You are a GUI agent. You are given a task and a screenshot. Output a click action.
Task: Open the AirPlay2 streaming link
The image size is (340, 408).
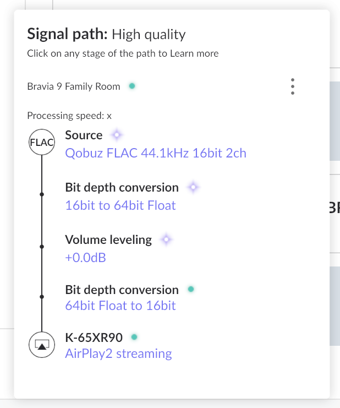pyautogui.click(x=118, y=353)
